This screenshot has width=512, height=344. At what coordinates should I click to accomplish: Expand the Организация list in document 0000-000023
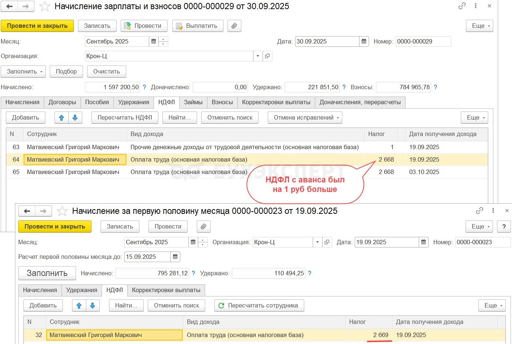pyautogui.click(x=317, y=242)
